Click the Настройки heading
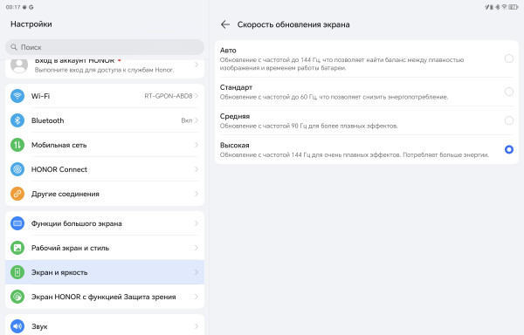 [31, 24]
